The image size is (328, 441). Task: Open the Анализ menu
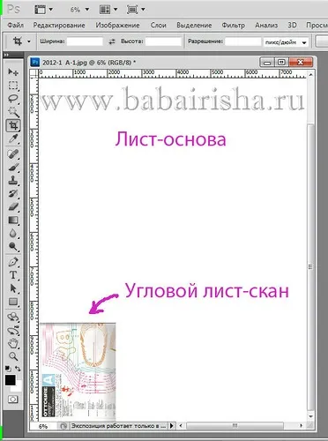(266, 26)
